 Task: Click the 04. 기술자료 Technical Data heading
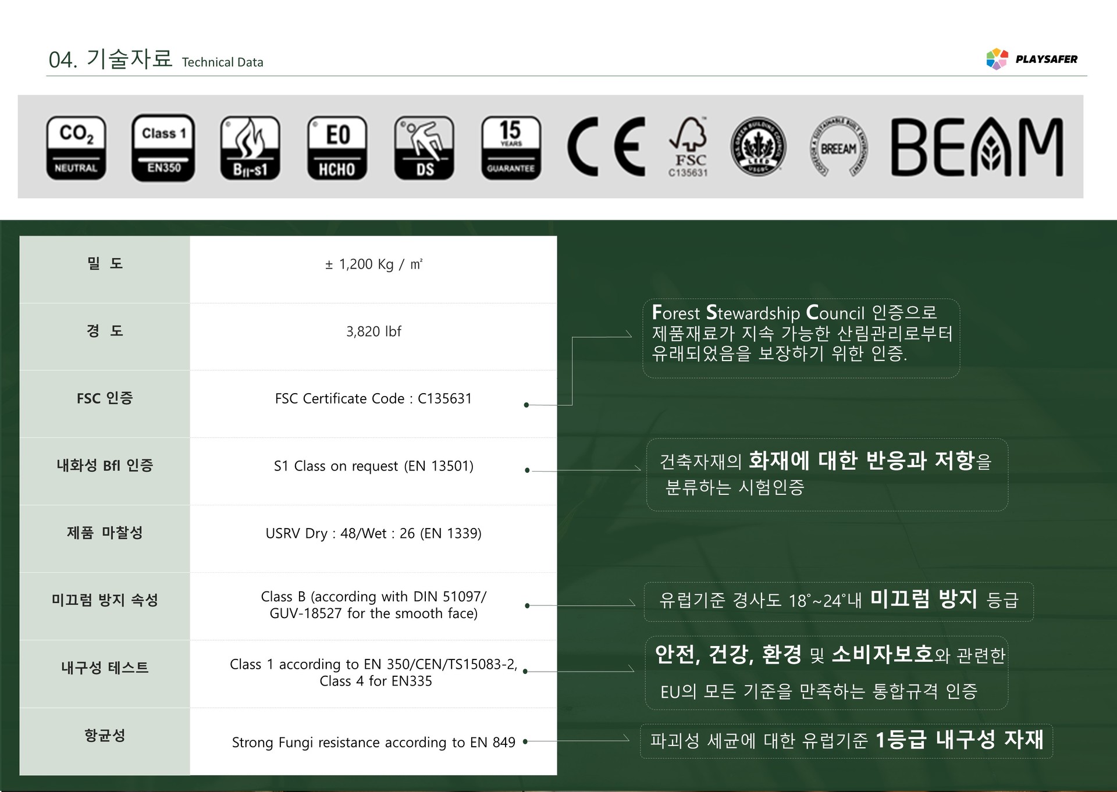156,59
